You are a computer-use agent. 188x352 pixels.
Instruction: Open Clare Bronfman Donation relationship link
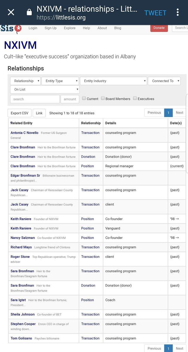click(88, 157)
